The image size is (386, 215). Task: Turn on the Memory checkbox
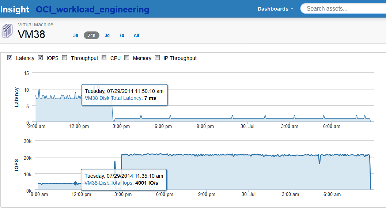(x=127, y=58)
